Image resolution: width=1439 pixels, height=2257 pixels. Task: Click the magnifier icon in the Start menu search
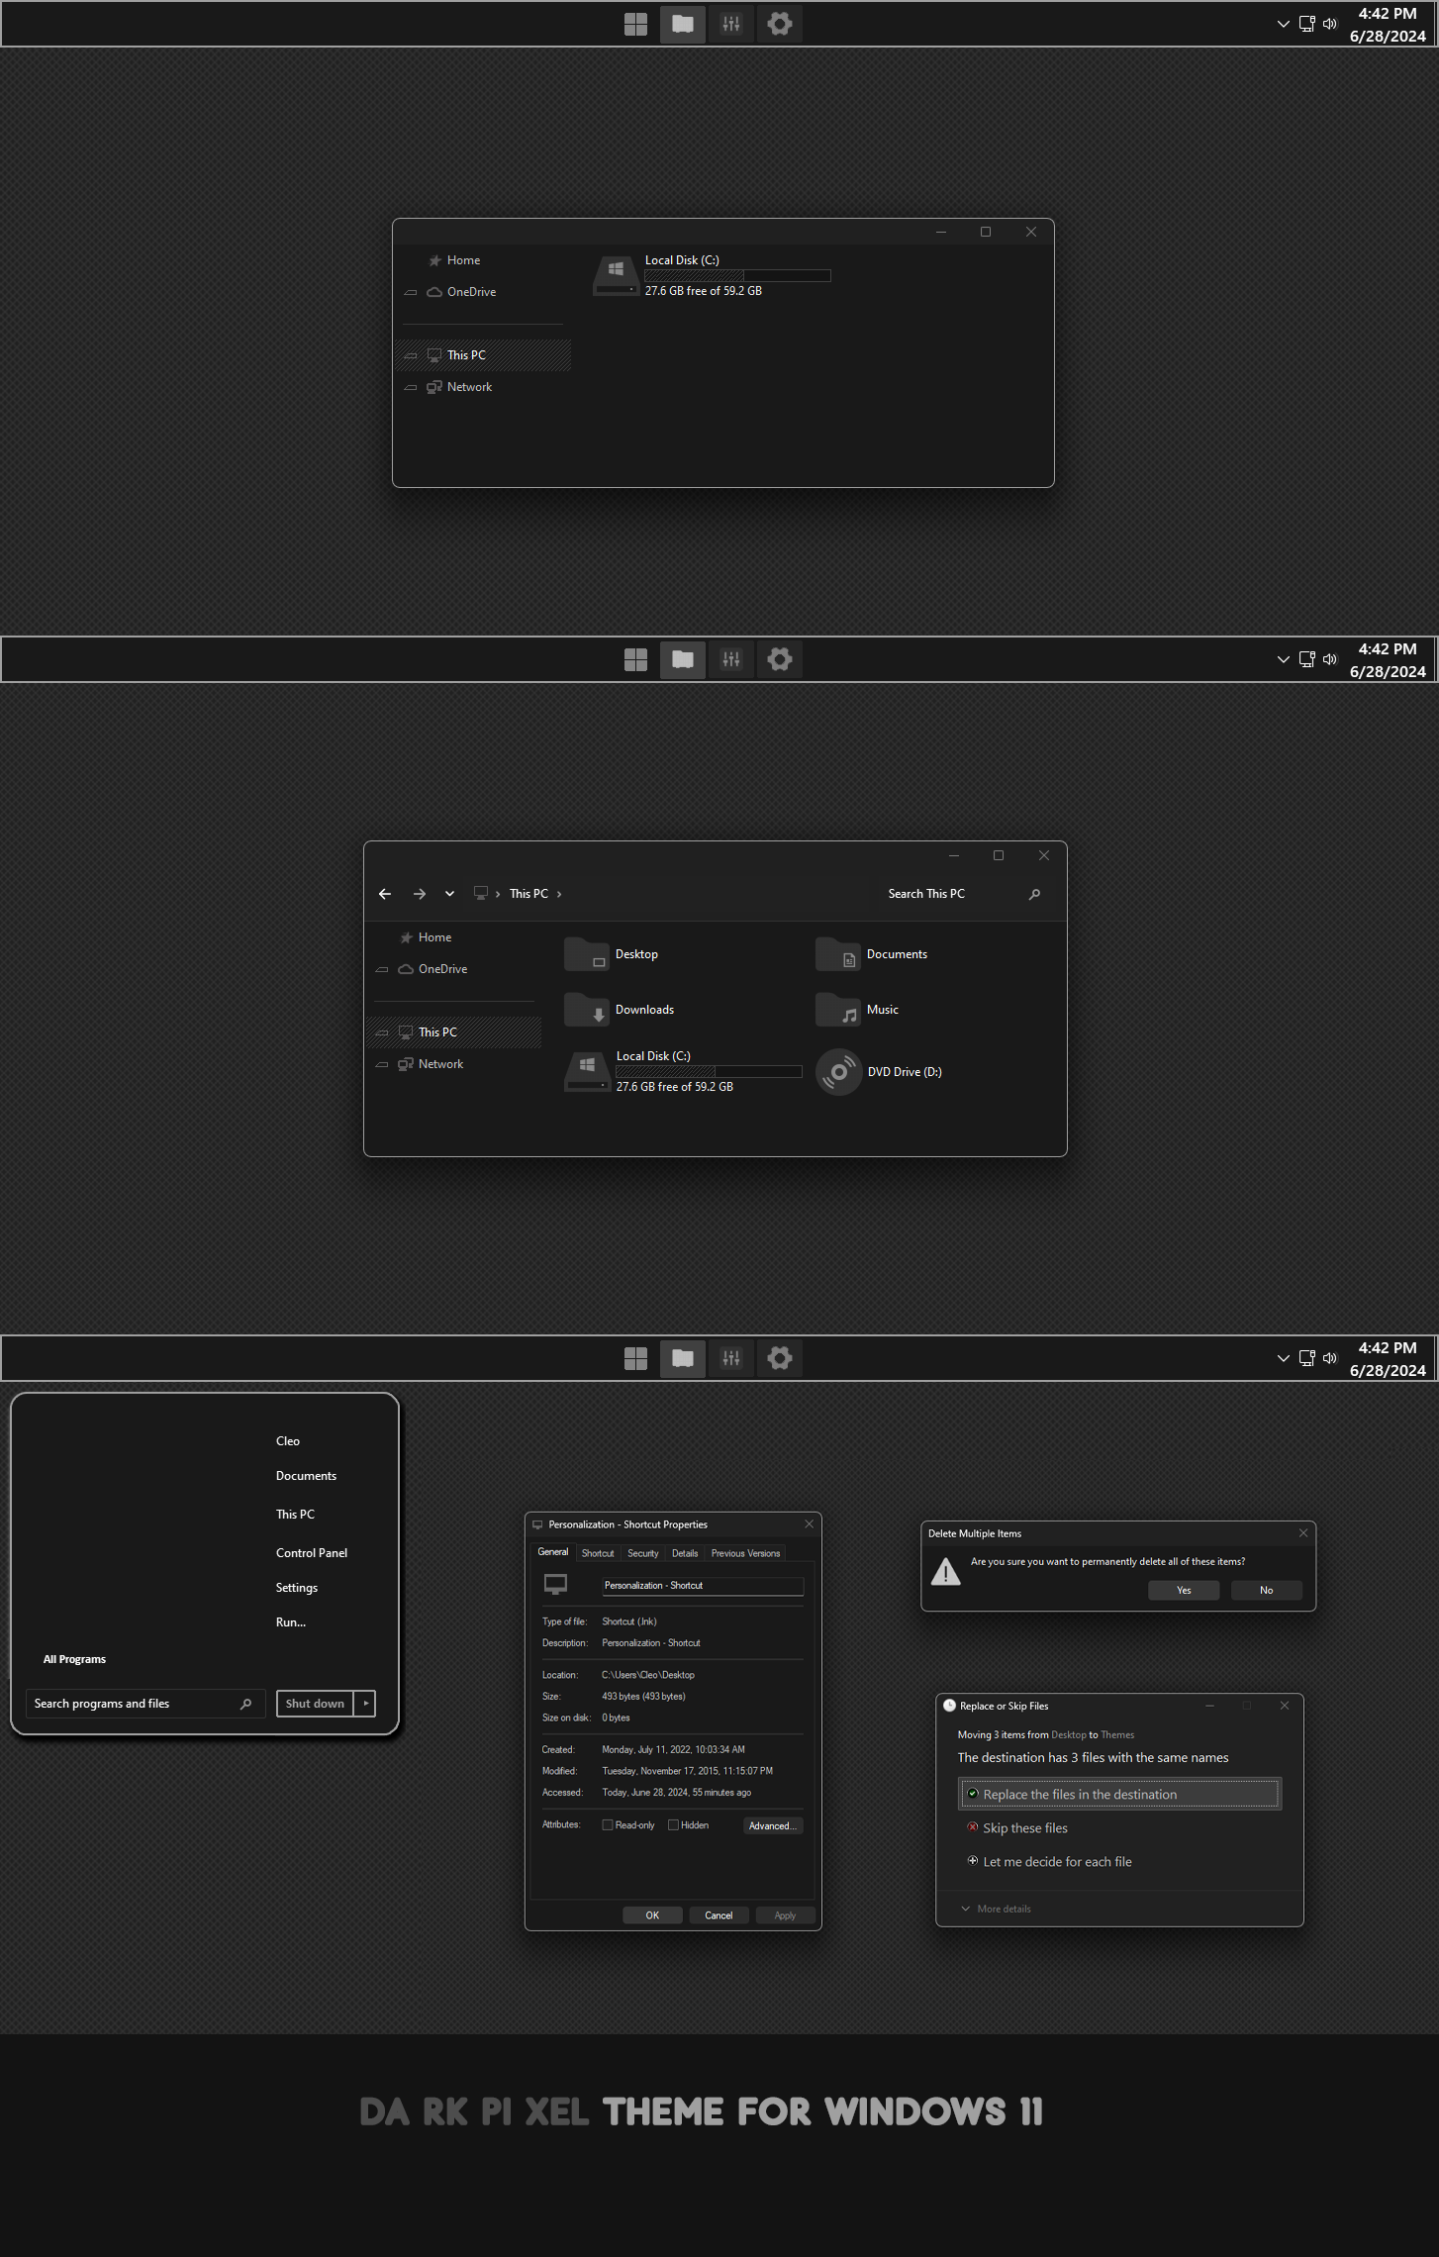coord(245,1704)
